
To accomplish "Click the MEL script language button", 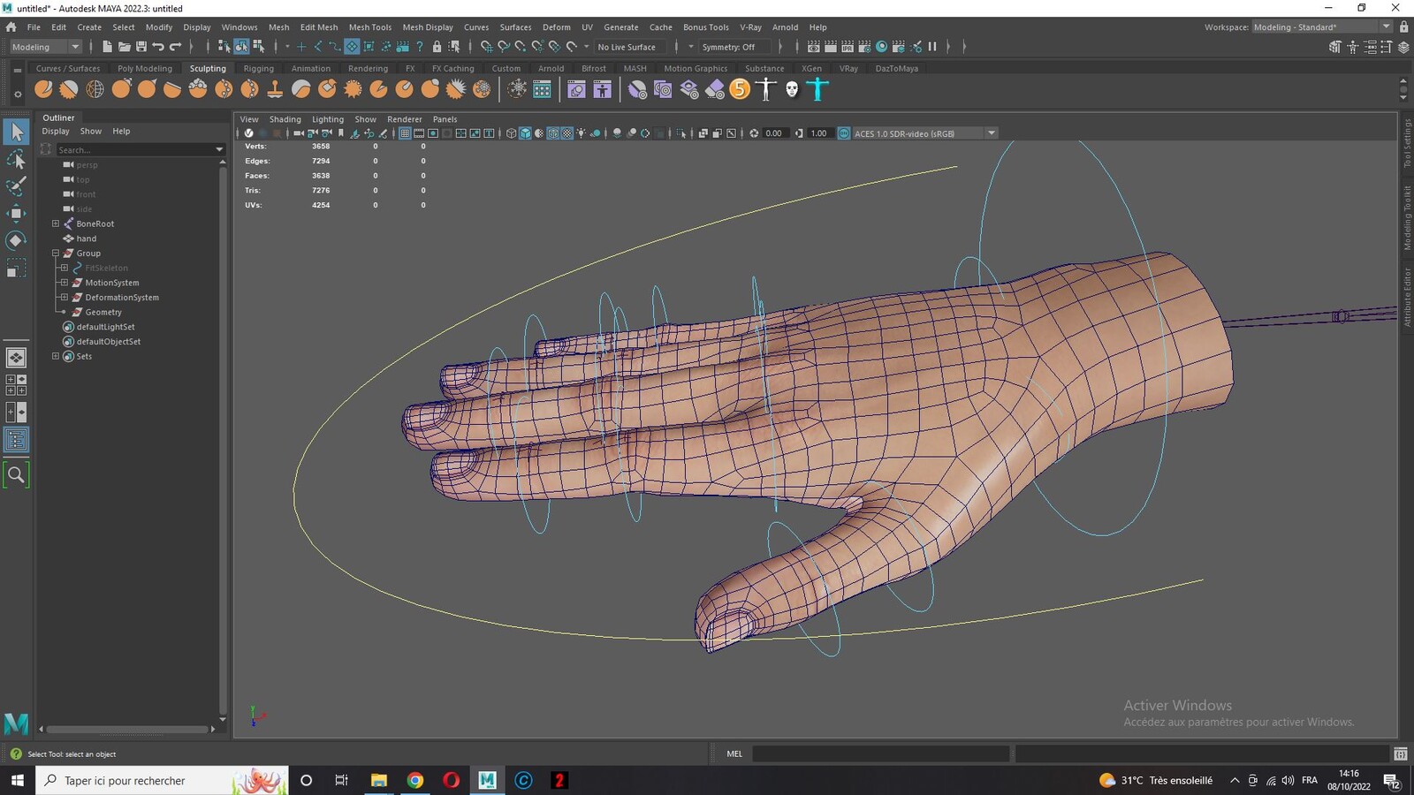I will 734,753.
